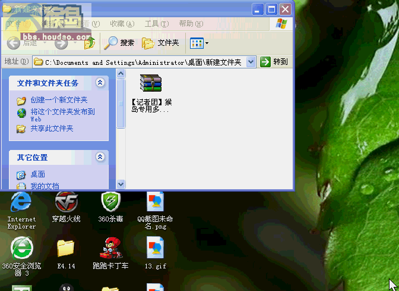Collapse the 文件和文件夹任务 panel
399x291 pixels.
tap(100, 83)
